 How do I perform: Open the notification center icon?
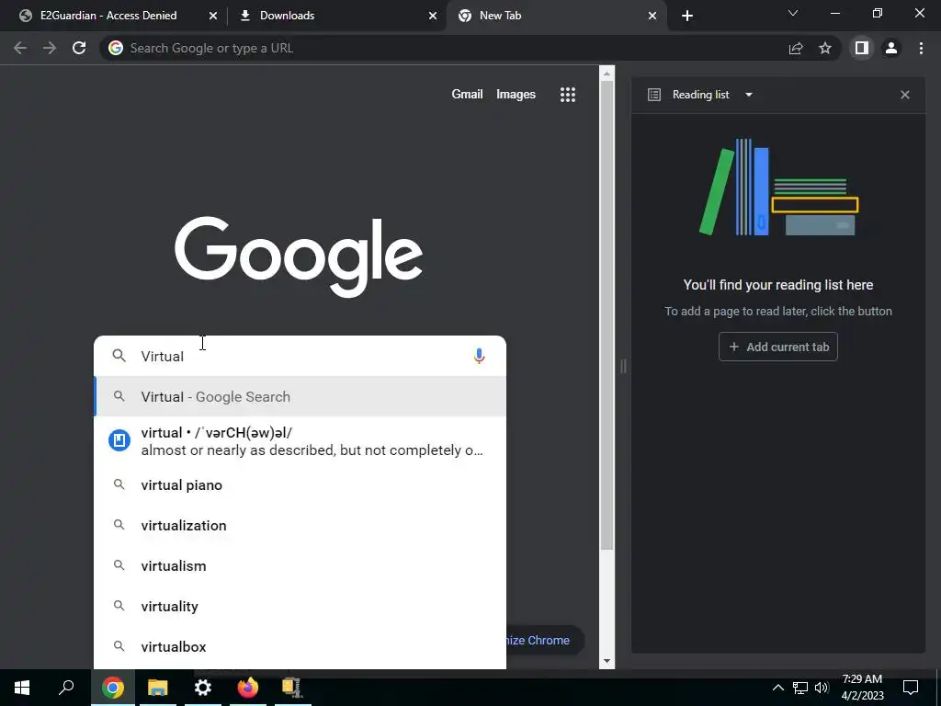pyautogui.click(x=911, y=688)
